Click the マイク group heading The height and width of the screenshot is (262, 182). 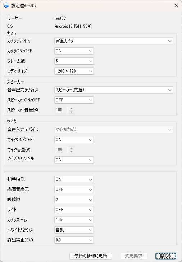click(x=12, y=122)
